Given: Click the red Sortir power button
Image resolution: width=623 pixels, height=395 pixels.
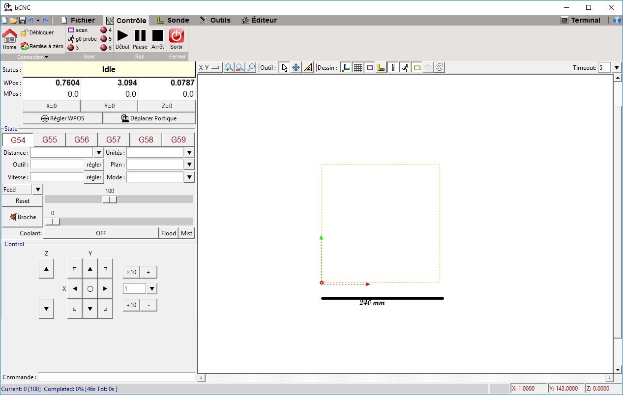Looking at the screenshot, I should [x=177, y=39].
